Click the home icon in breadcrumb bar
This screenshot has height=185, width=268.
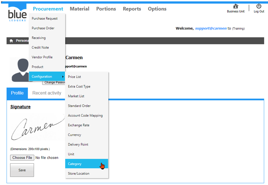coord(11,41)
